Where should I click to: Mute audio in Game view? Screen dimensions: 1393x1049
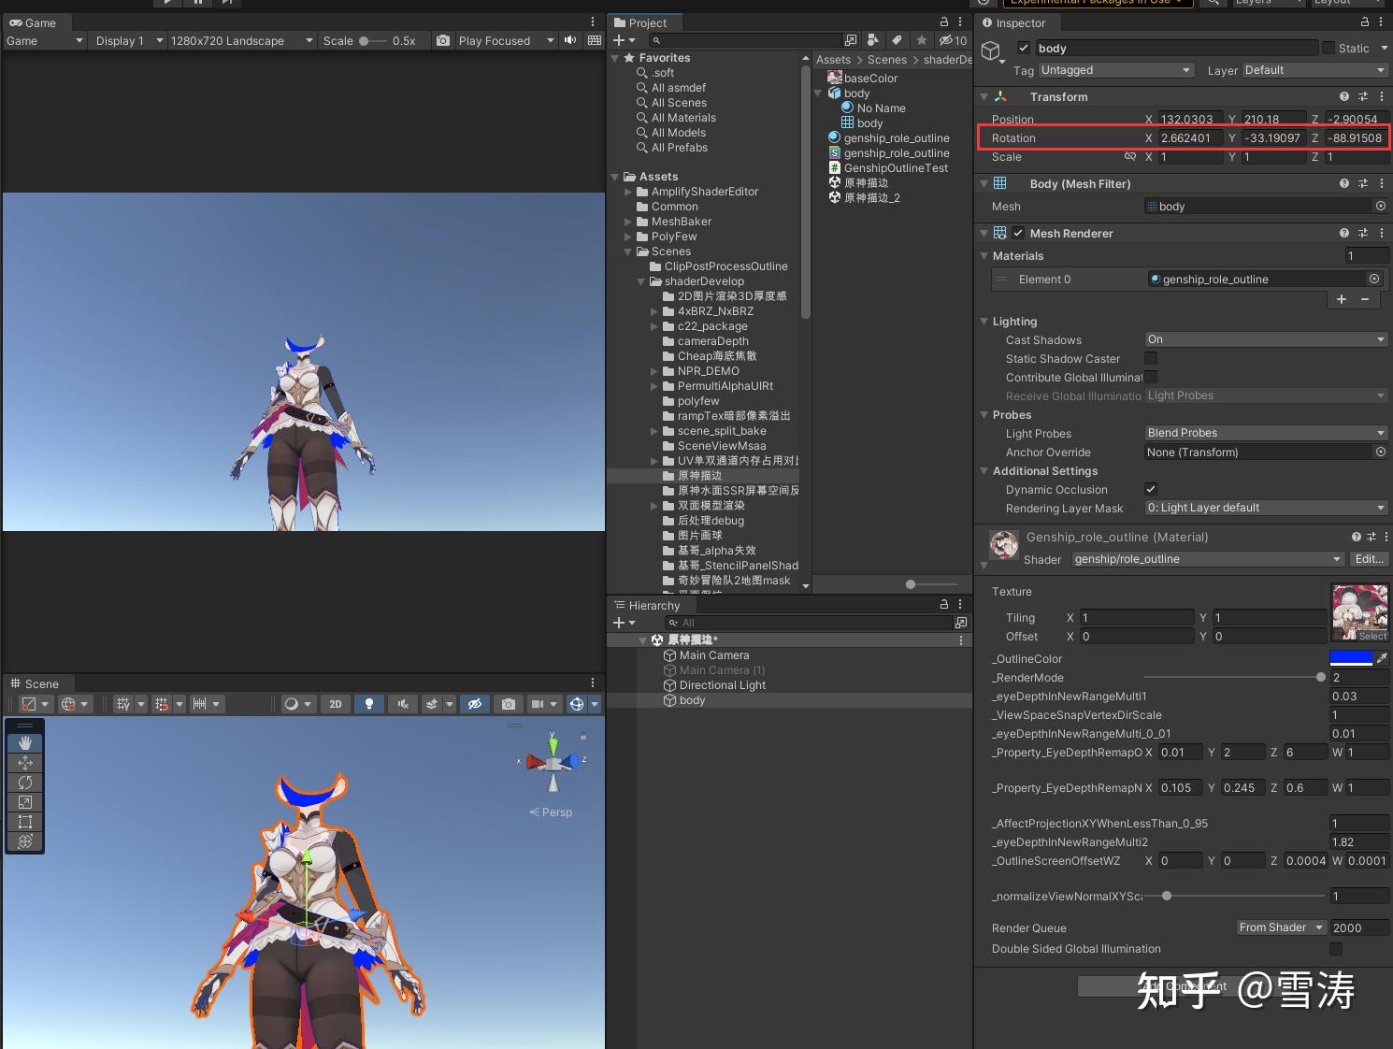point(570,40)
